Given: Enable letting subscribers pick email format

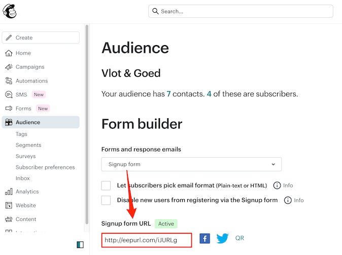Looking at the screenshot, I should [x=106, y=186].
